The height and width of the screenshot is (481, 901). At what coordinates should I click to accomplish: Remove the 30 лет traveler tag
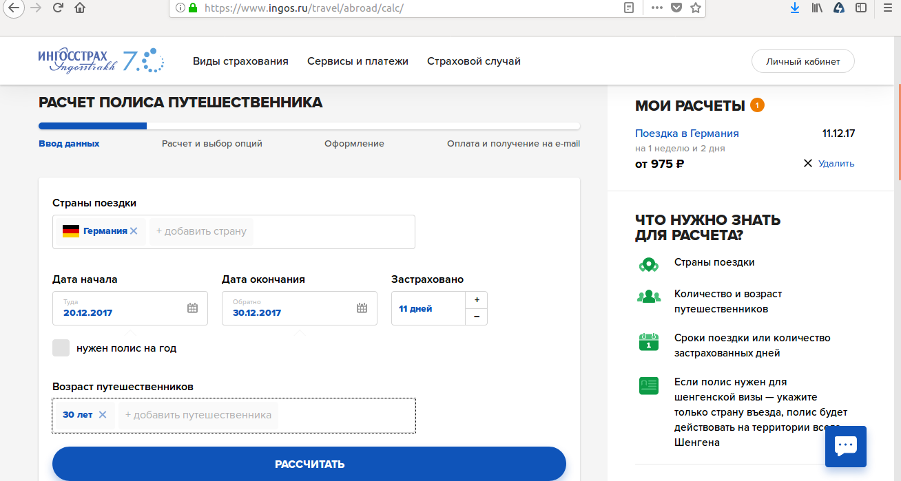click(103, 415)
